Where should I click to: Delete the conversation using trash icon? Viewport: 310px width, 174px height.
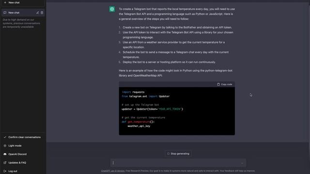pyautogui.click(x=42, y=13)
